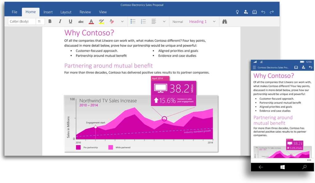The image size is (315, 183).
Task: Switch to the Layout tab
Action: [x=66, y=12]
